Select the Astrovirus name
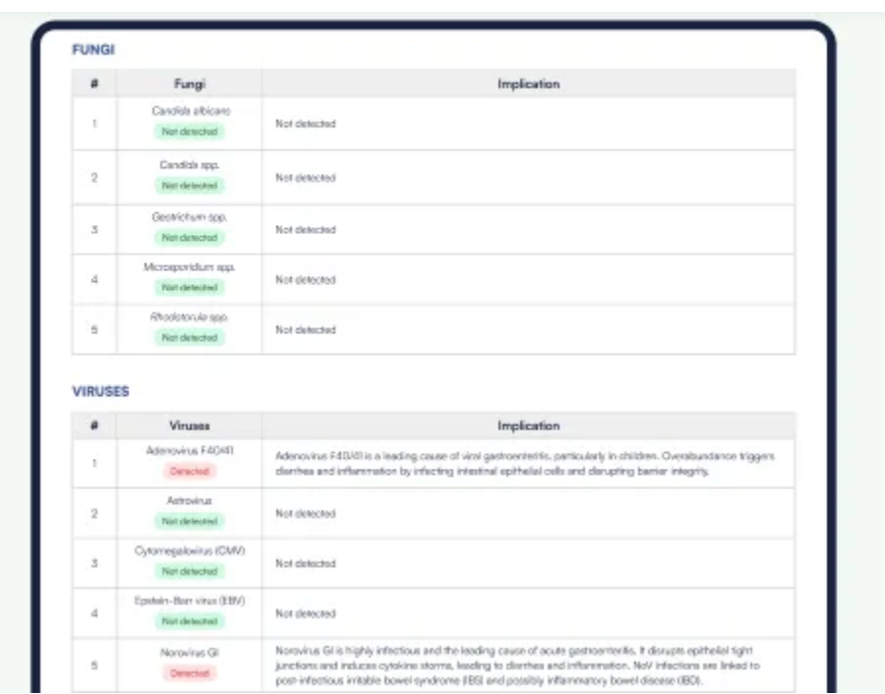This screenshot has height=694, width=885. pos(190,501)
